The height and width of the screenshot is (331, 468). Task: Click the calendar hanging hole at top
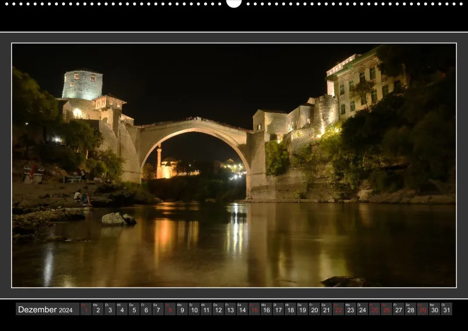click(x=234, y=2)
